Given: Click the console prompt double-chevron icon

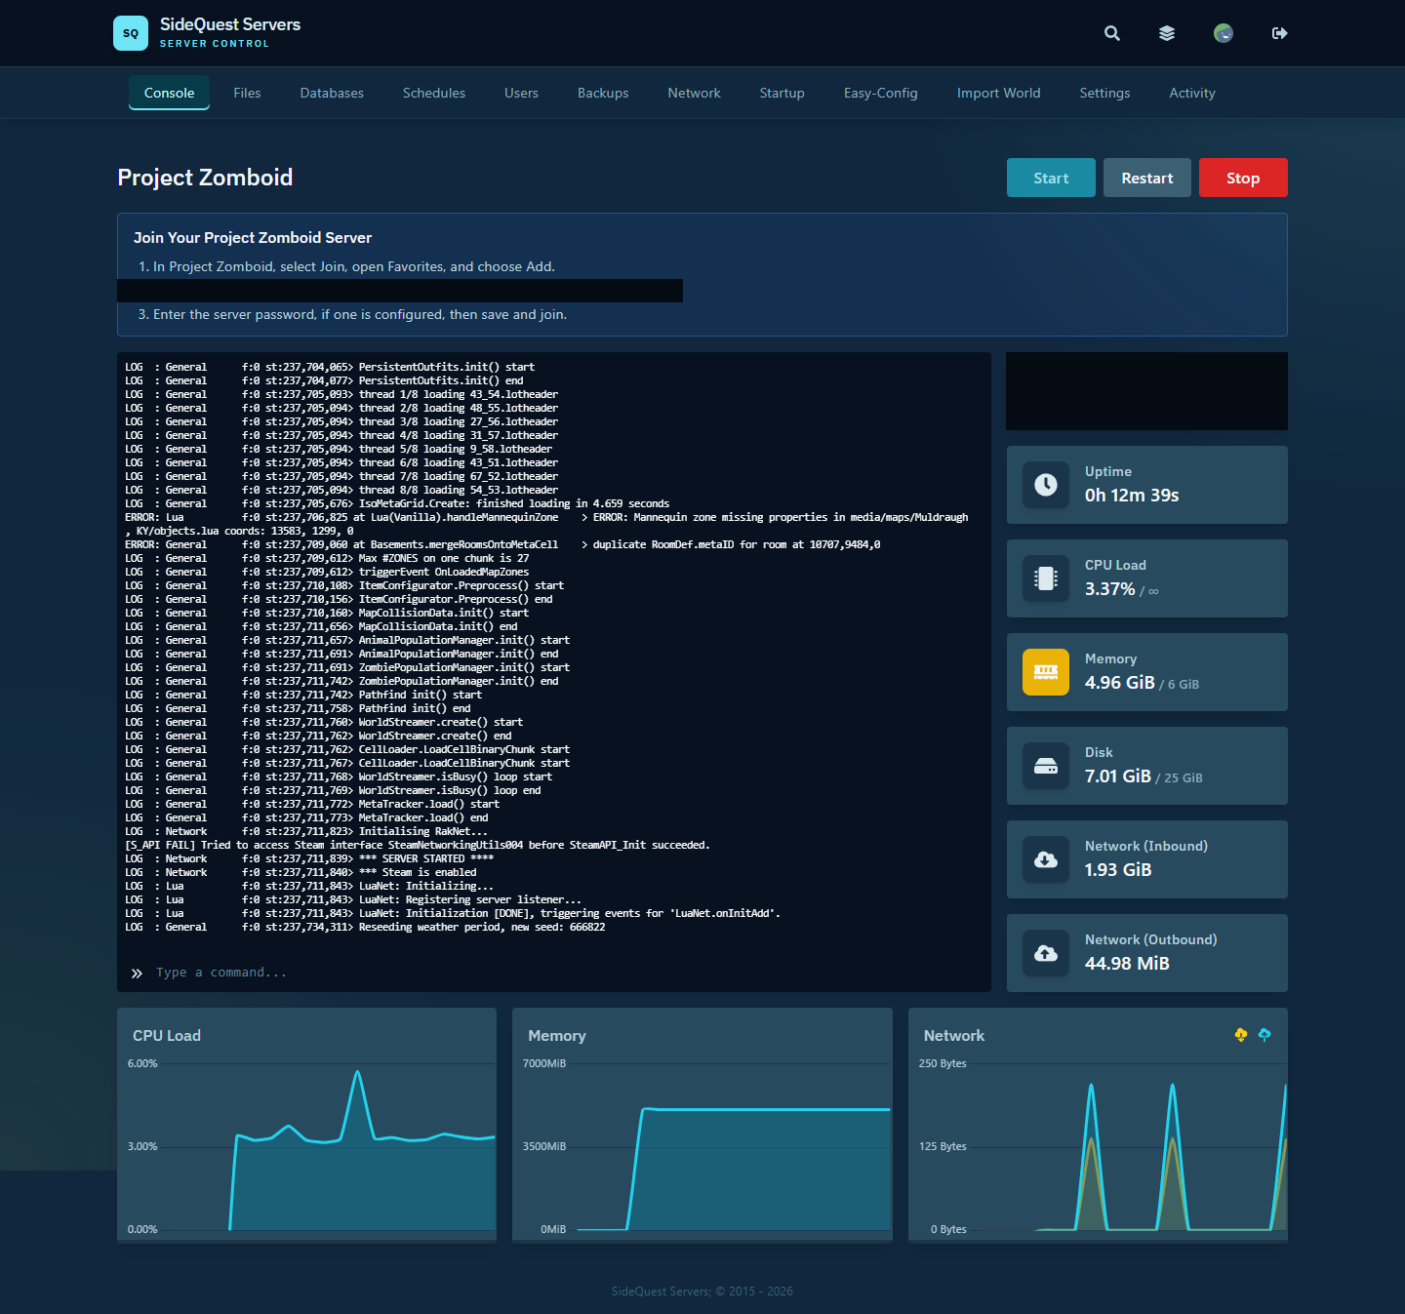Looking at the screenshot, I should (x=137, y=974).
